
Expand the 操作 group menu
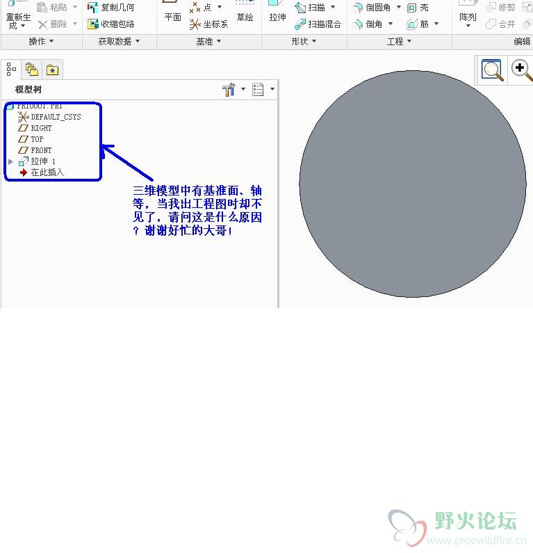pyautogui.click(x=41, y=42)
